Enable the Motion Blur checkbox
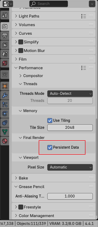 click(x=21, y=51)
